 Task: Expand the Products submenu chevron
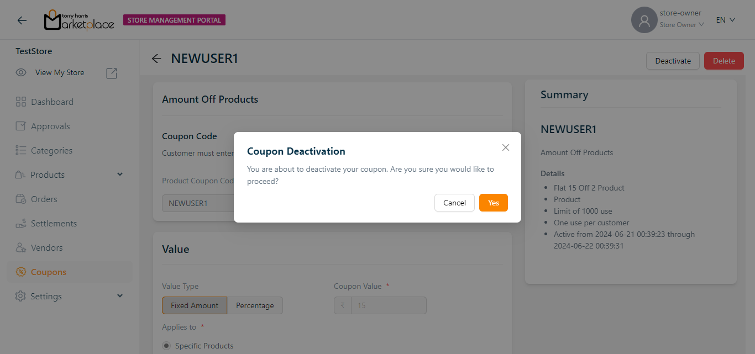point(120,175)
